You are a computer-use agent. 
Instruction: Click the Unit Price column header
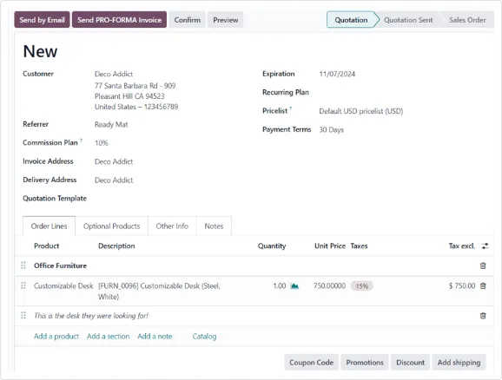click(x=330, y=246)
